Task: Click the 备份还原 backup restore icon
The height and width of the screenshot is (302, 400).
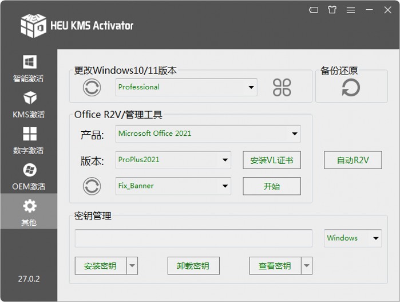Action: [x=351, y=87]
